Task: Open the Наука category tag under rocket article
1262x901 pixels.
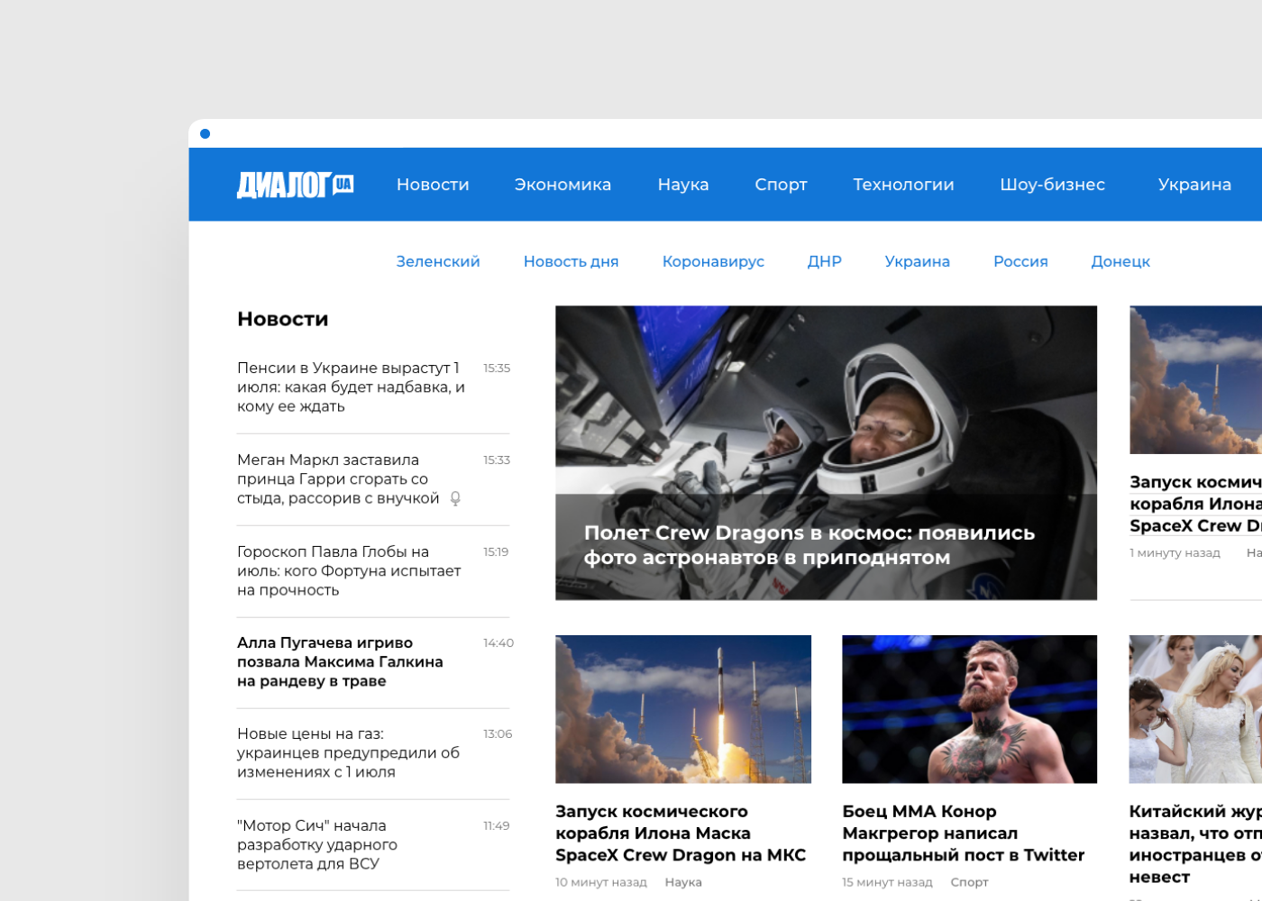Action: [x=683, y=882]
